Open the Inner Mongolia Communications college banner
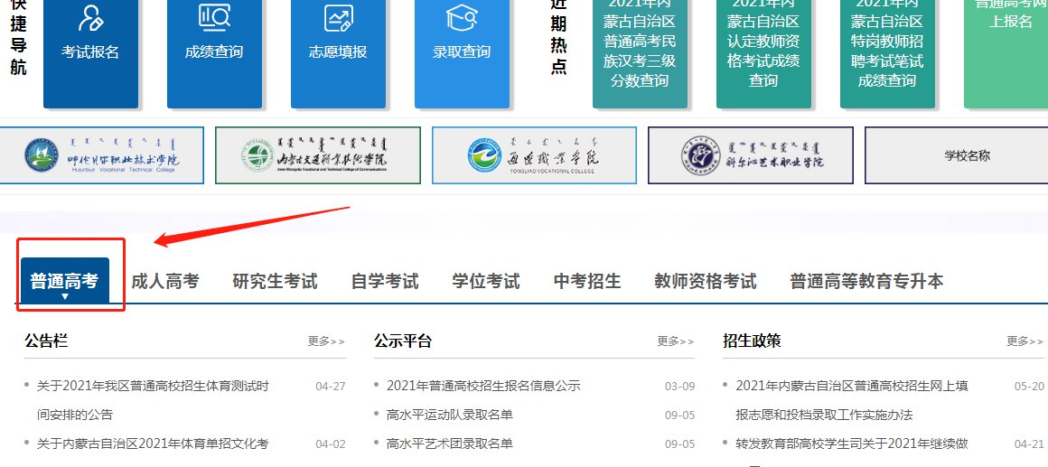The width and height of the screenshot is (1048, 467). [x=318, y=155]
